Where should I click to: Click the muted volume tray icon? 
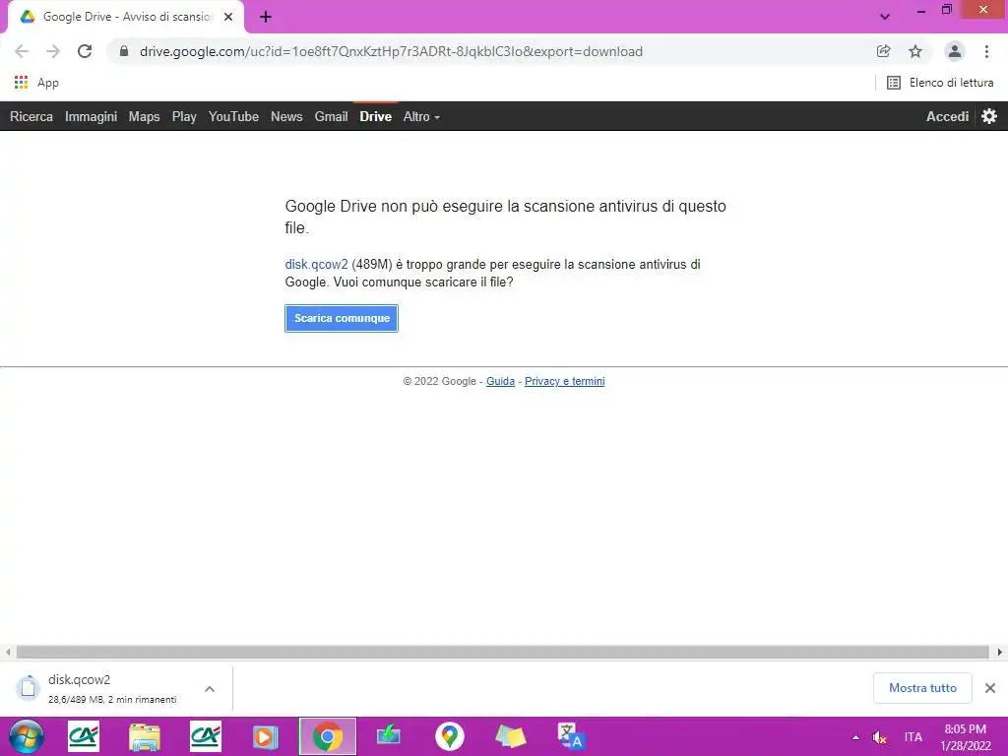[879, 737]
